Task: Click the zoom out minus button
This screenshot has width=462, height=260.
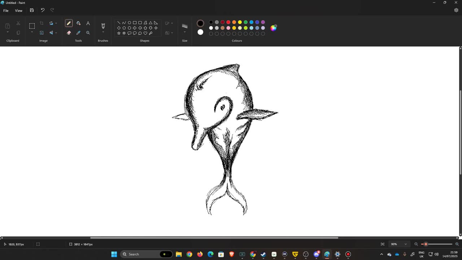Action: click(x=416, y=244)
